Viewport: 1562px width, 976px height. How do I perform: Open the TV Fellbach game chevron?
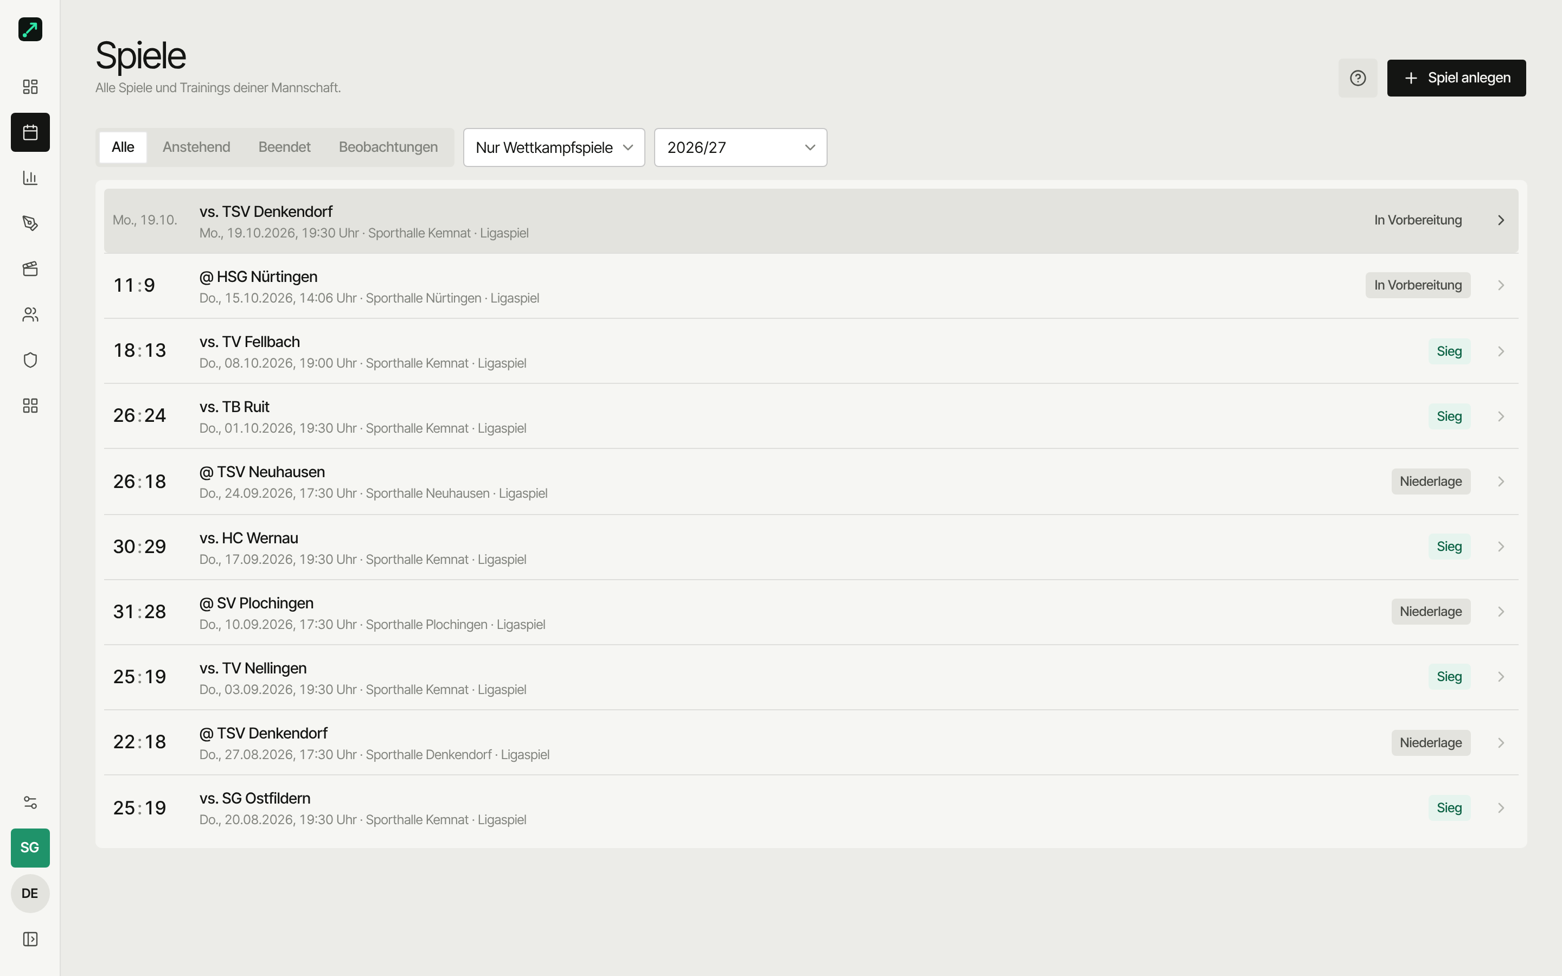point(1501,351)
